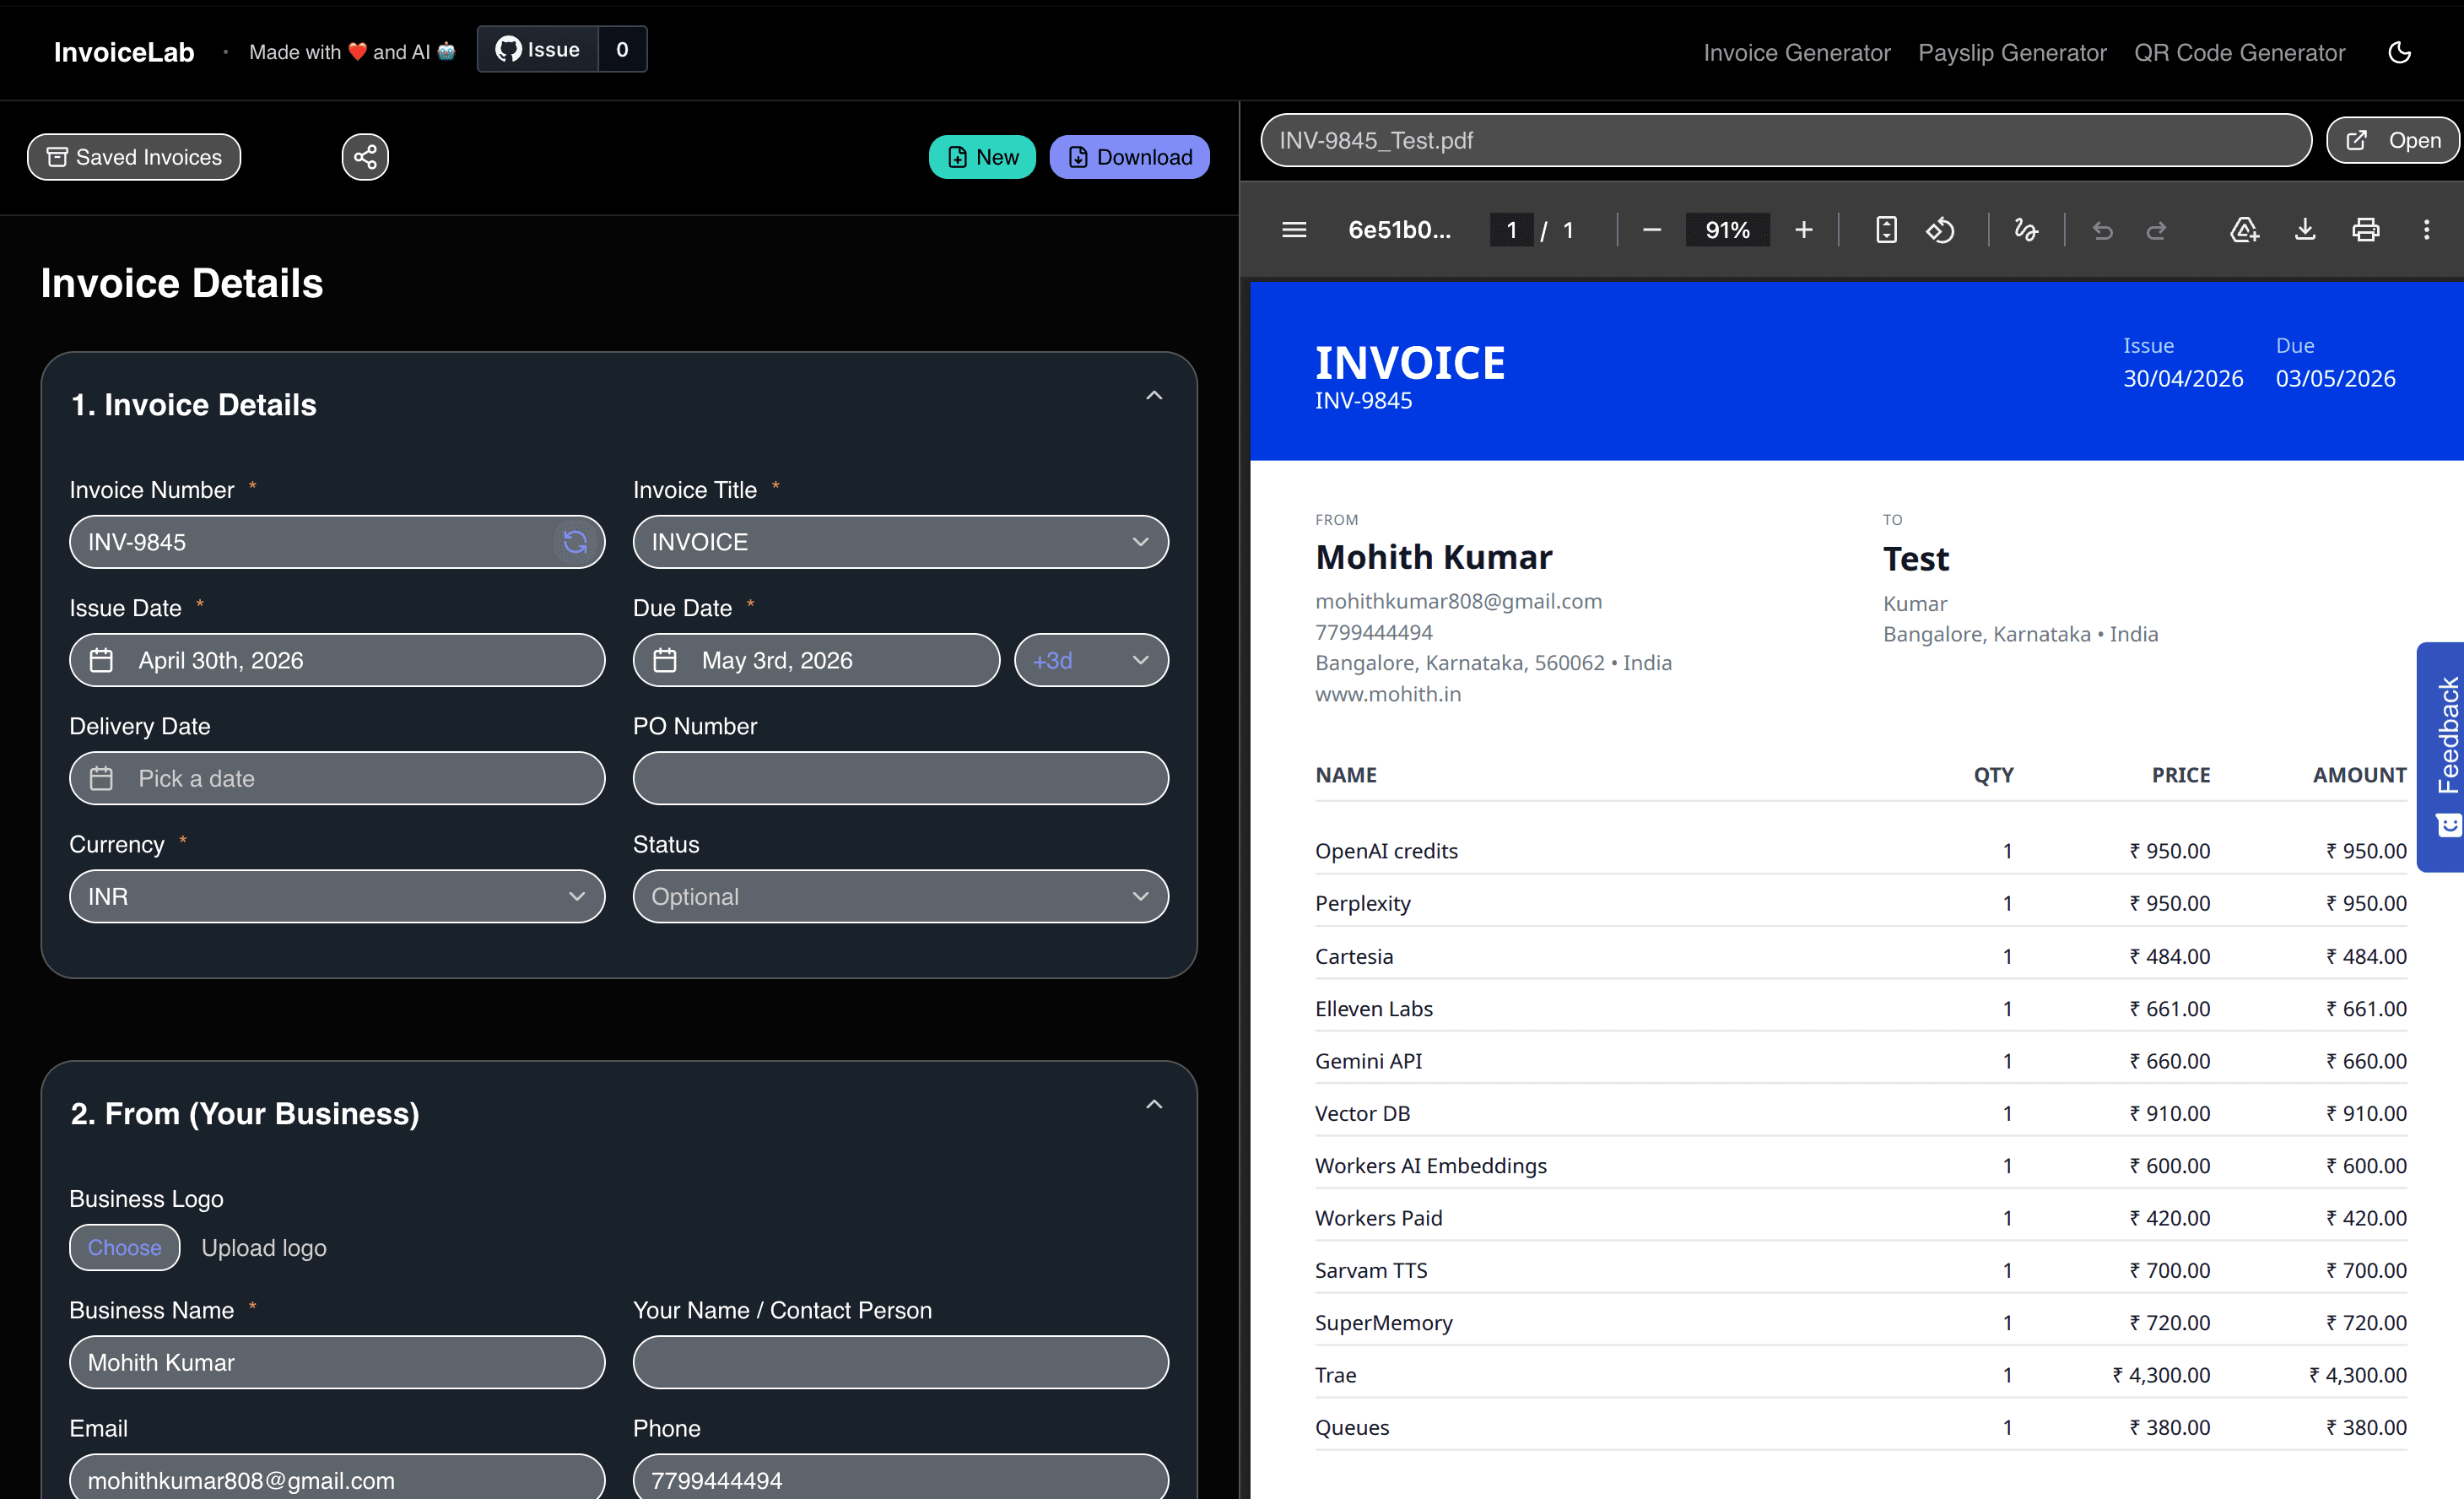Click Choose business logo button
The height and width of the screenshot is (1499, 2464).
(x=124, y=1248)
